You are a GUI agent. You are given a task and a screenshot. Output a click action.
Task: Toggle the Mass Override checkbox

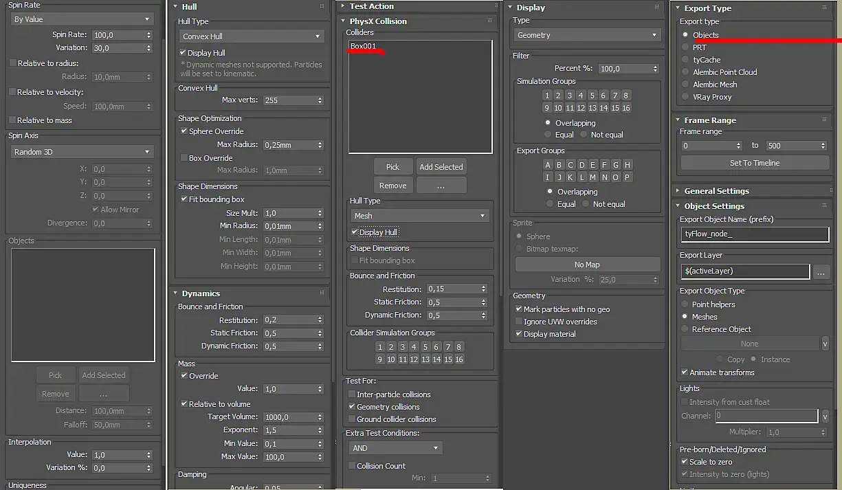(184, 376)
